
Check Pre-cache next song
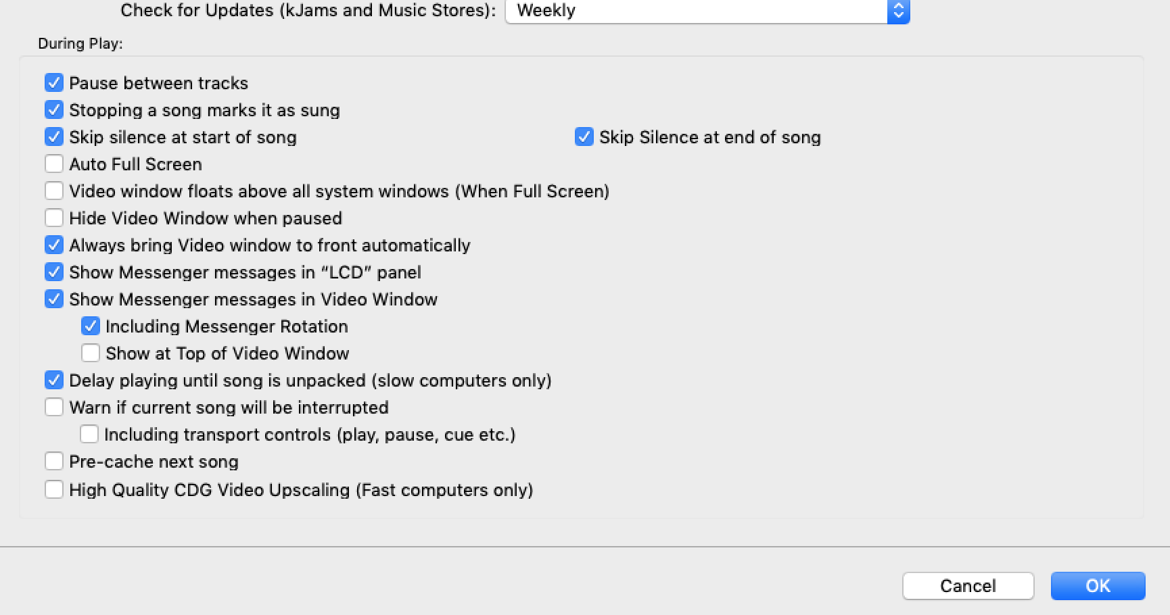[54, 462]
